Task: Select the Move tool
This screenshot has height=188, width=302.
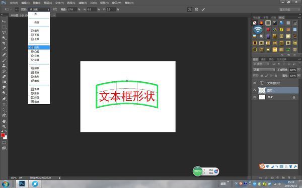Action: pos(4,21)
